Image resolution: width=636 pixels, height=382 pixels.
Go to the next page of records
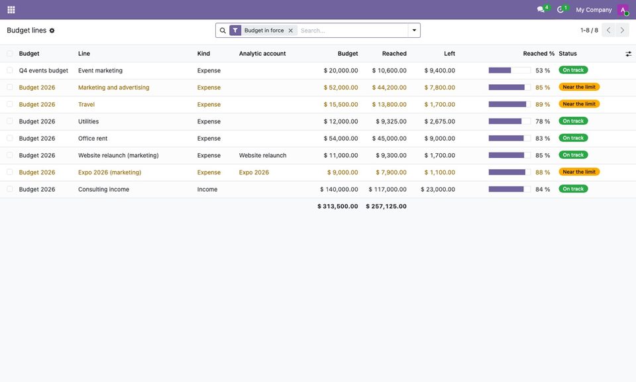coord(622,31)
